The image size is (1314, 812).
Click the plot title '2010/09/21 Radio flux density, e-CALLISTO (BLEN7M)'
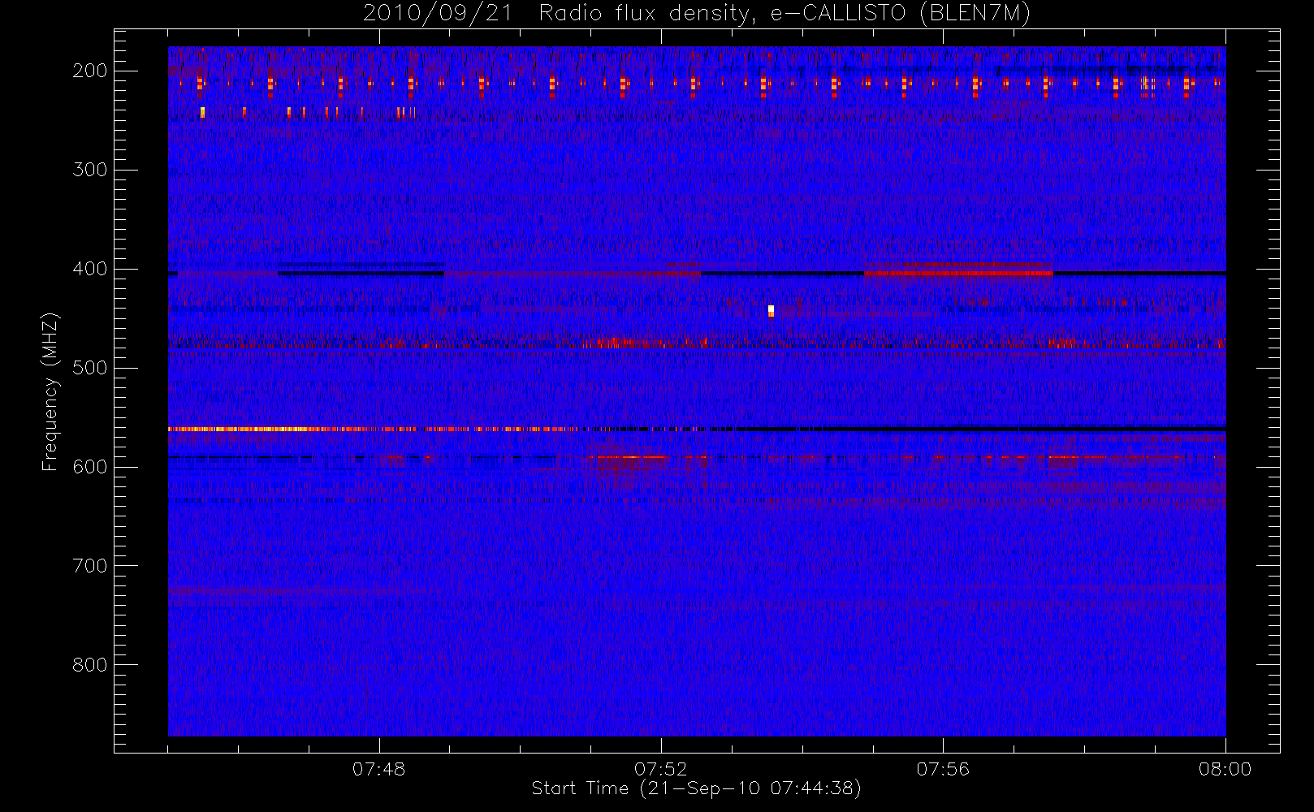click(696, 13)
